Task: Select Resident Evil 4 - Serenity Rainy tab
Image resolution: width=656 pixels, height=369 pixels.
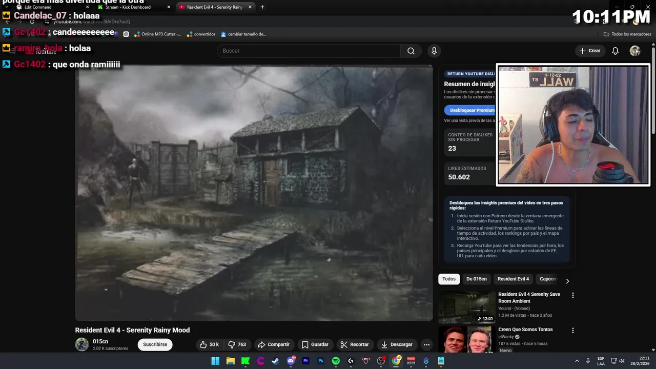Action: [214, 7]
